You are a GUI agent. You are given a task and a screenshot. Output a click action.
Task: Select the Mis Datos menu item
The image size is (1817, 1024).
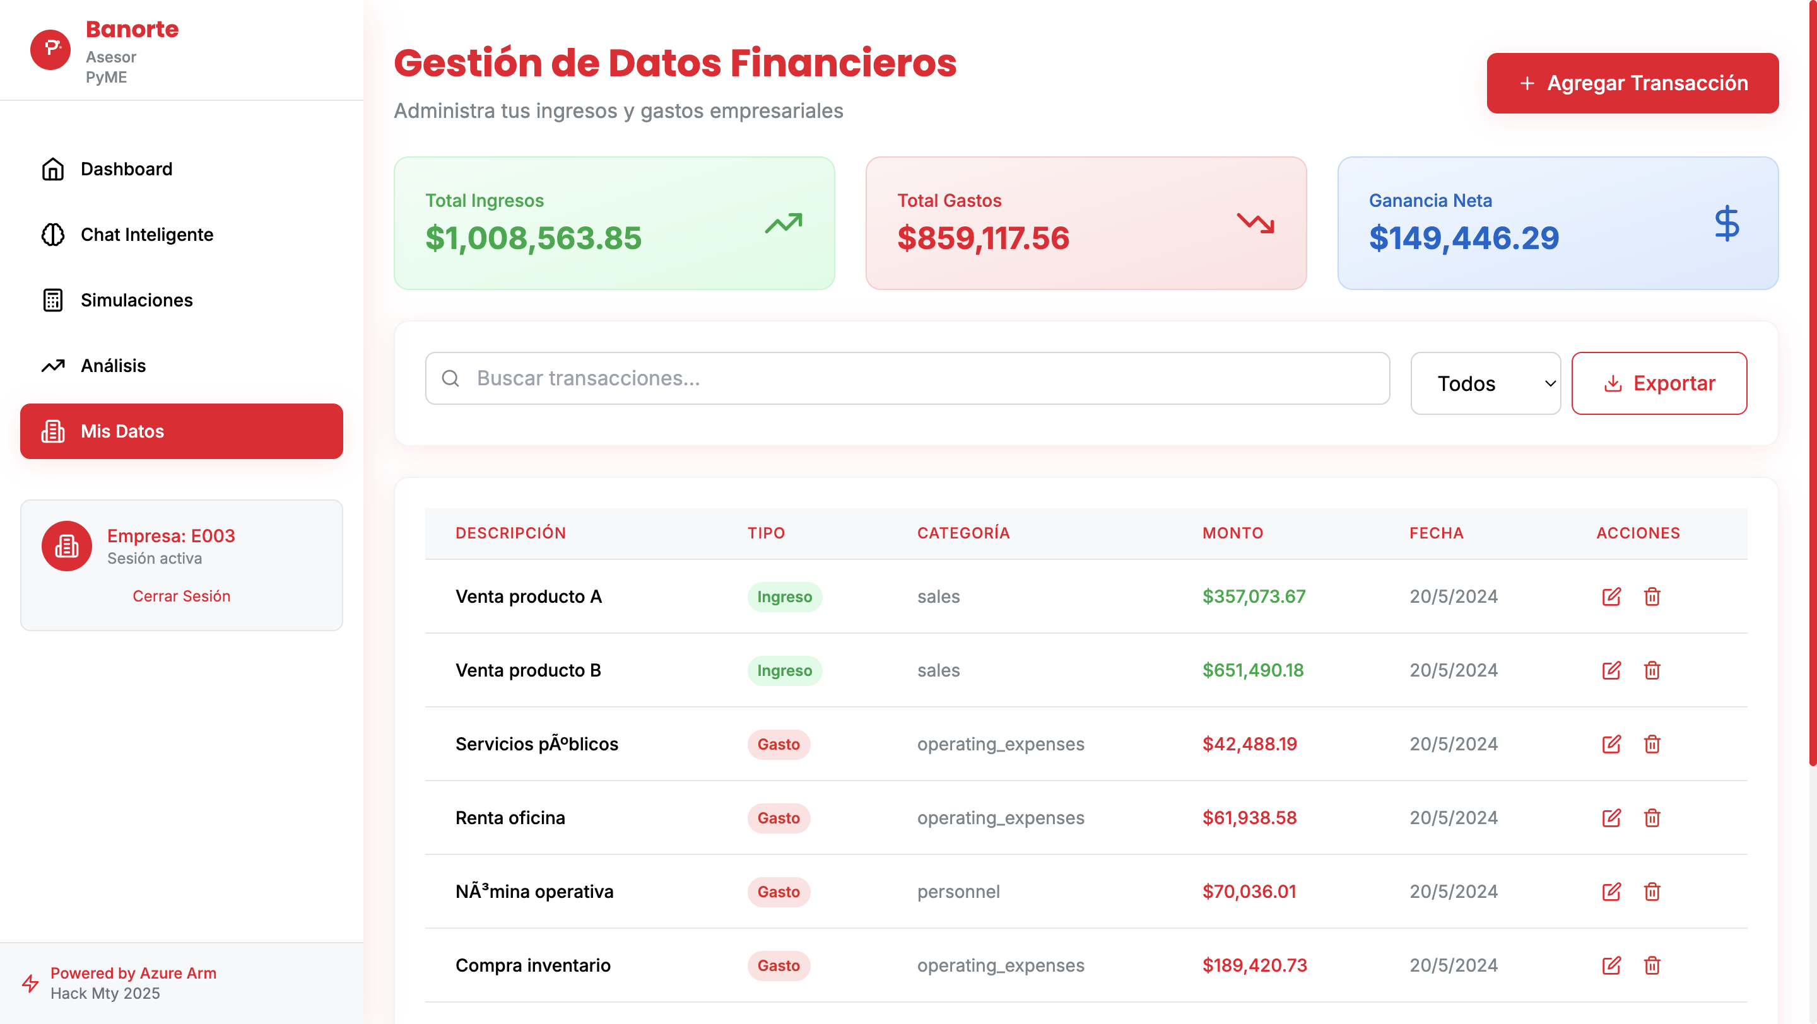pyautogui.click(x=181, y=431)
